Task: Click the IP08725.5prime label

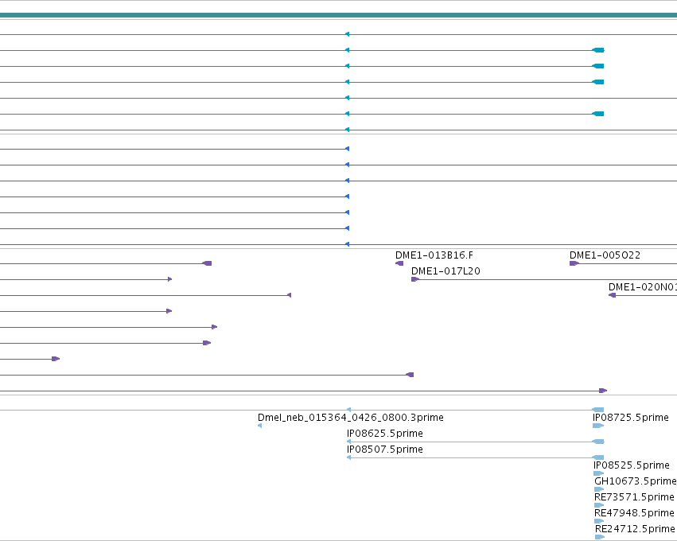Action: 631,418
